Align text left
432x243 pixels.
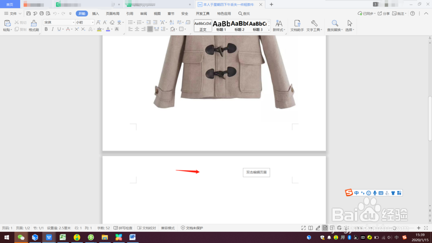coord(130,29)
